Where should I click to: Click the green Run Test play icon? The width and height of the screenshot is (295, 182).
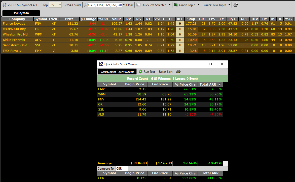click(140, 71)
